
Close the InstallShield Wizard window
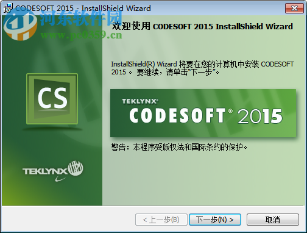point(294,8)
